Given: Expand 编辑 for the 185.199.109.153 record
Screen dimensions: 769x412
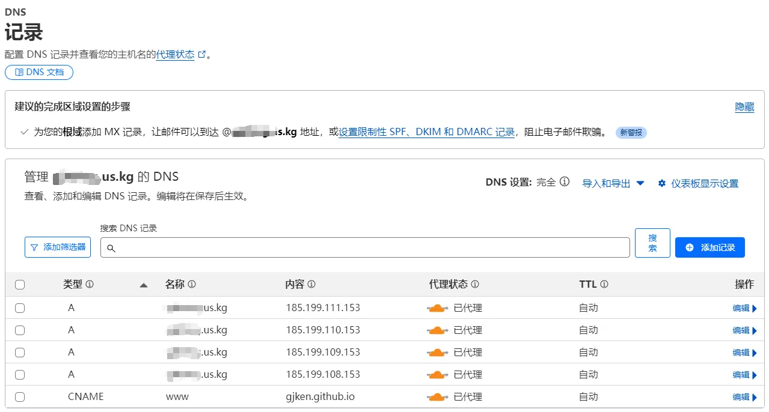Looking at the screenshot, I should [744, 353].
